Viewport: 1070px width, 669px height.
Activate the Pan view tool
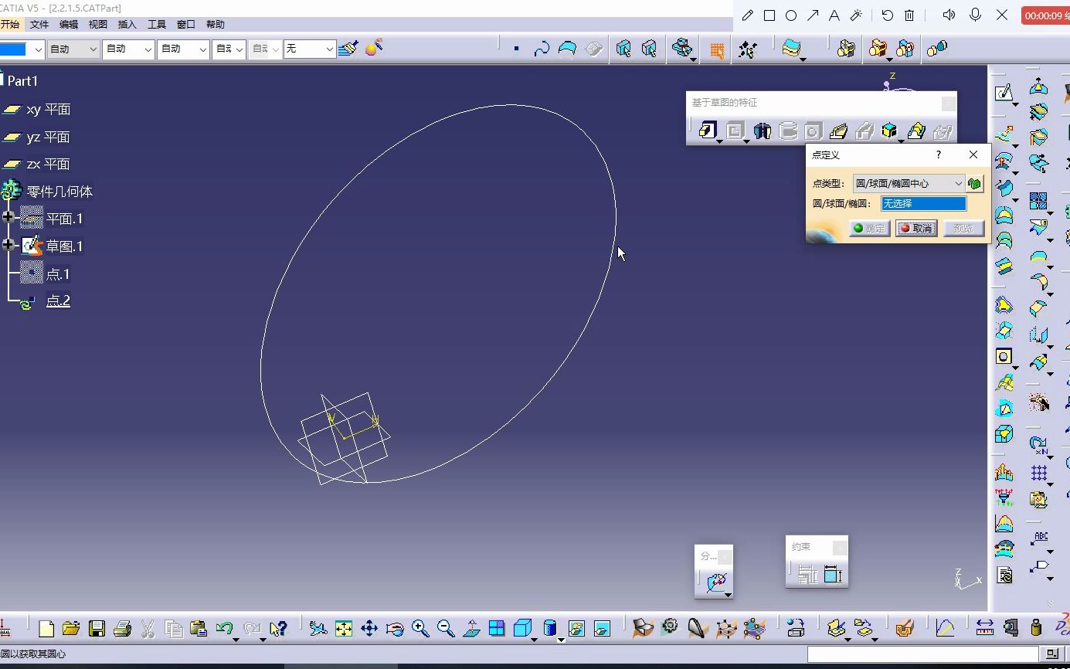tap(369, 628)
